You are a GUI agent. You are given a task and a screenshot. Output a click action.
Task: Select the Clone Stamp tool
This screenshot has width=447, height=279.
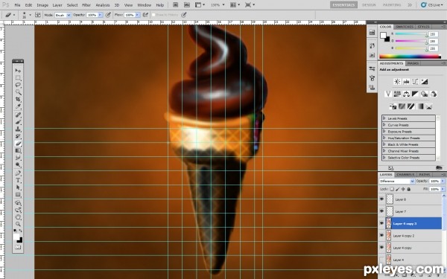point(18,129)
